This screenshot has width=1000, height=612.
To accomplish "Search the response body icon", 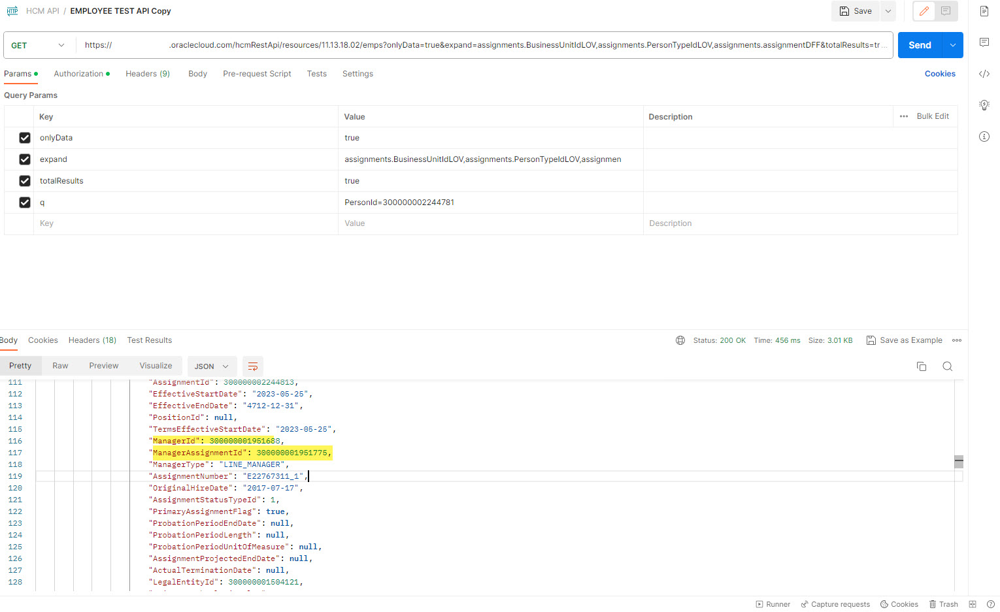I will pos(947,366).
